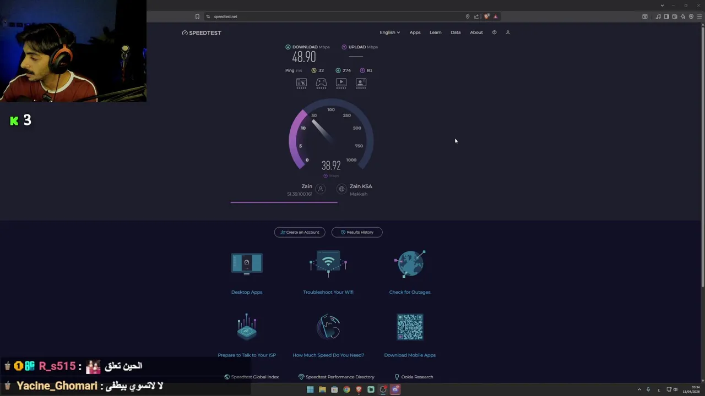Open the About menu item
Viewport: 705px width, 396px height.
point(476,32)
